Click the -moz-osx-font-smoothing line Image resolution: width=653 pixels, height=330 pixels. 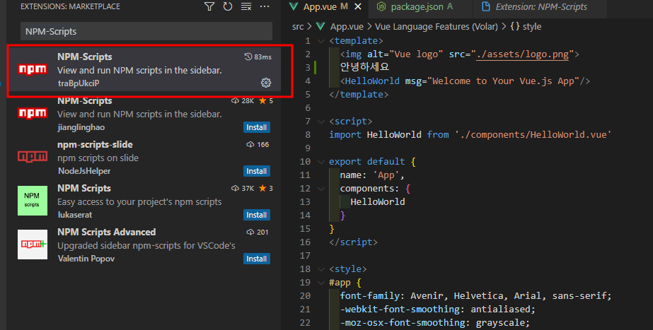click(435, 323)
